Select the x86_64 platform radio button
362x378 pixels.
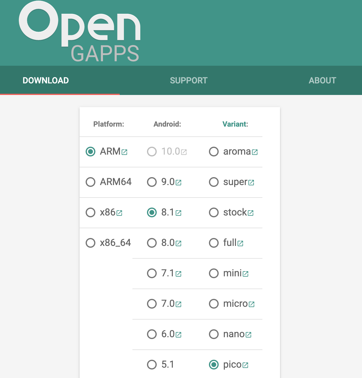tap(90, 243)
